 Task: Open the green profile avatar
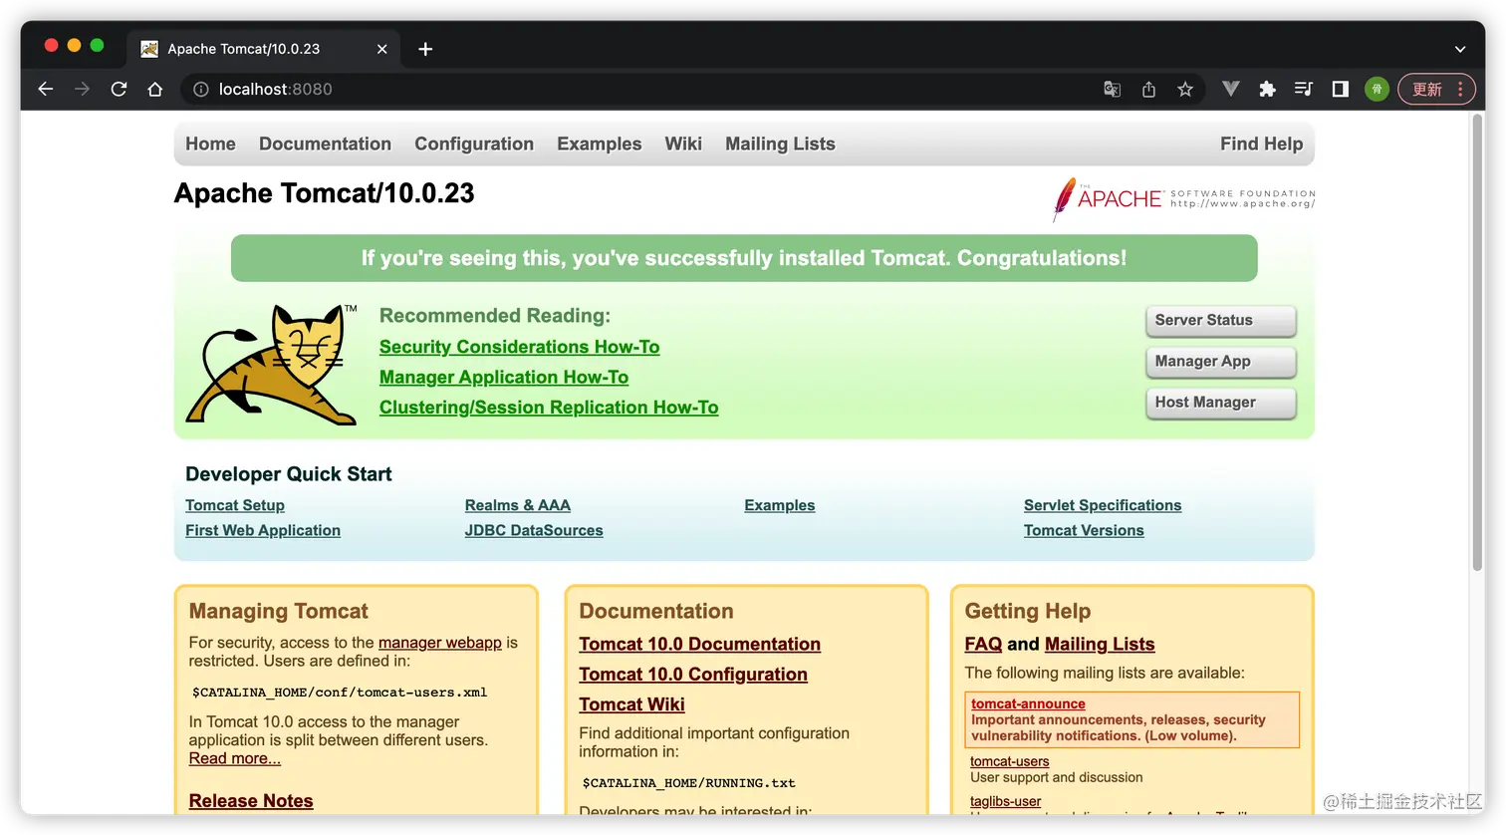click(1377, 89)
